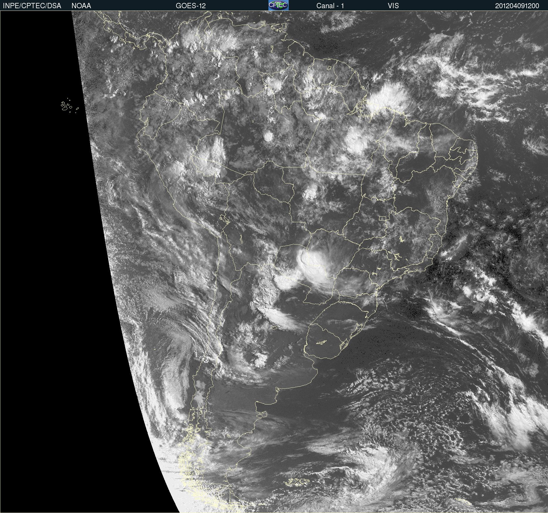Click the NOAA label in header
548x513 pixels.
(81, 6)
